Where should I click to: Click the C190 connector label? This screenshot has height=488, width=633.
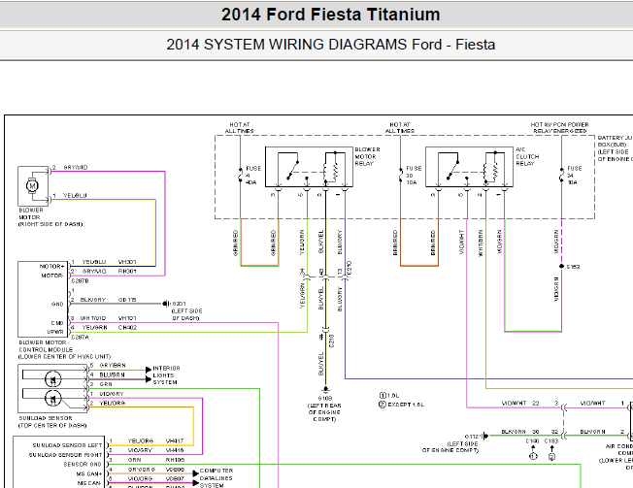(532, 440)
